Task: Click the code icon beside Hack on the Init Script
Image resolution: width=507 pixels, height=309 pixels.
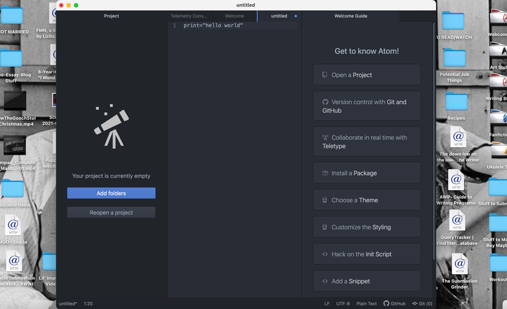Action: pyautogui.click(x=325, y=254)
